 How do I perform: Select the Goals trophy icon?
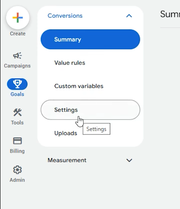[17, 84]
